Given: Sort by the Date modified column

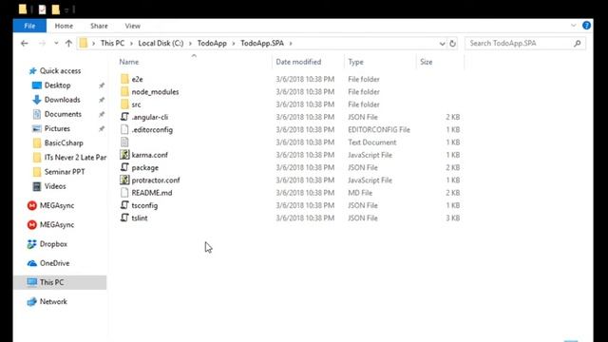Looking at the screenshot, I should 298,62.
